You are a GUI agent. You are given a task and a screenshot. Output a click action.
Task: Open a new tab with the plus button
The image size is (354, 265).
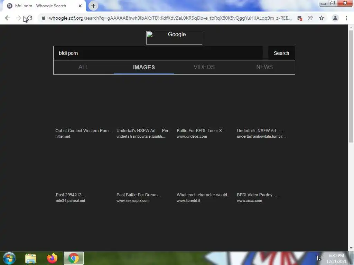(x=93, y=6)
